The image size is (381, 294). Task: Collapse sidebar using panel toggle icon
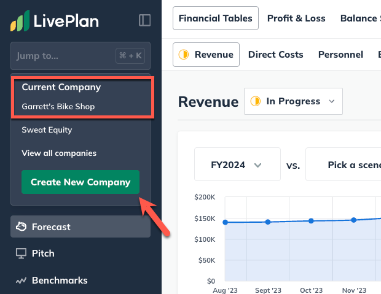145,20
